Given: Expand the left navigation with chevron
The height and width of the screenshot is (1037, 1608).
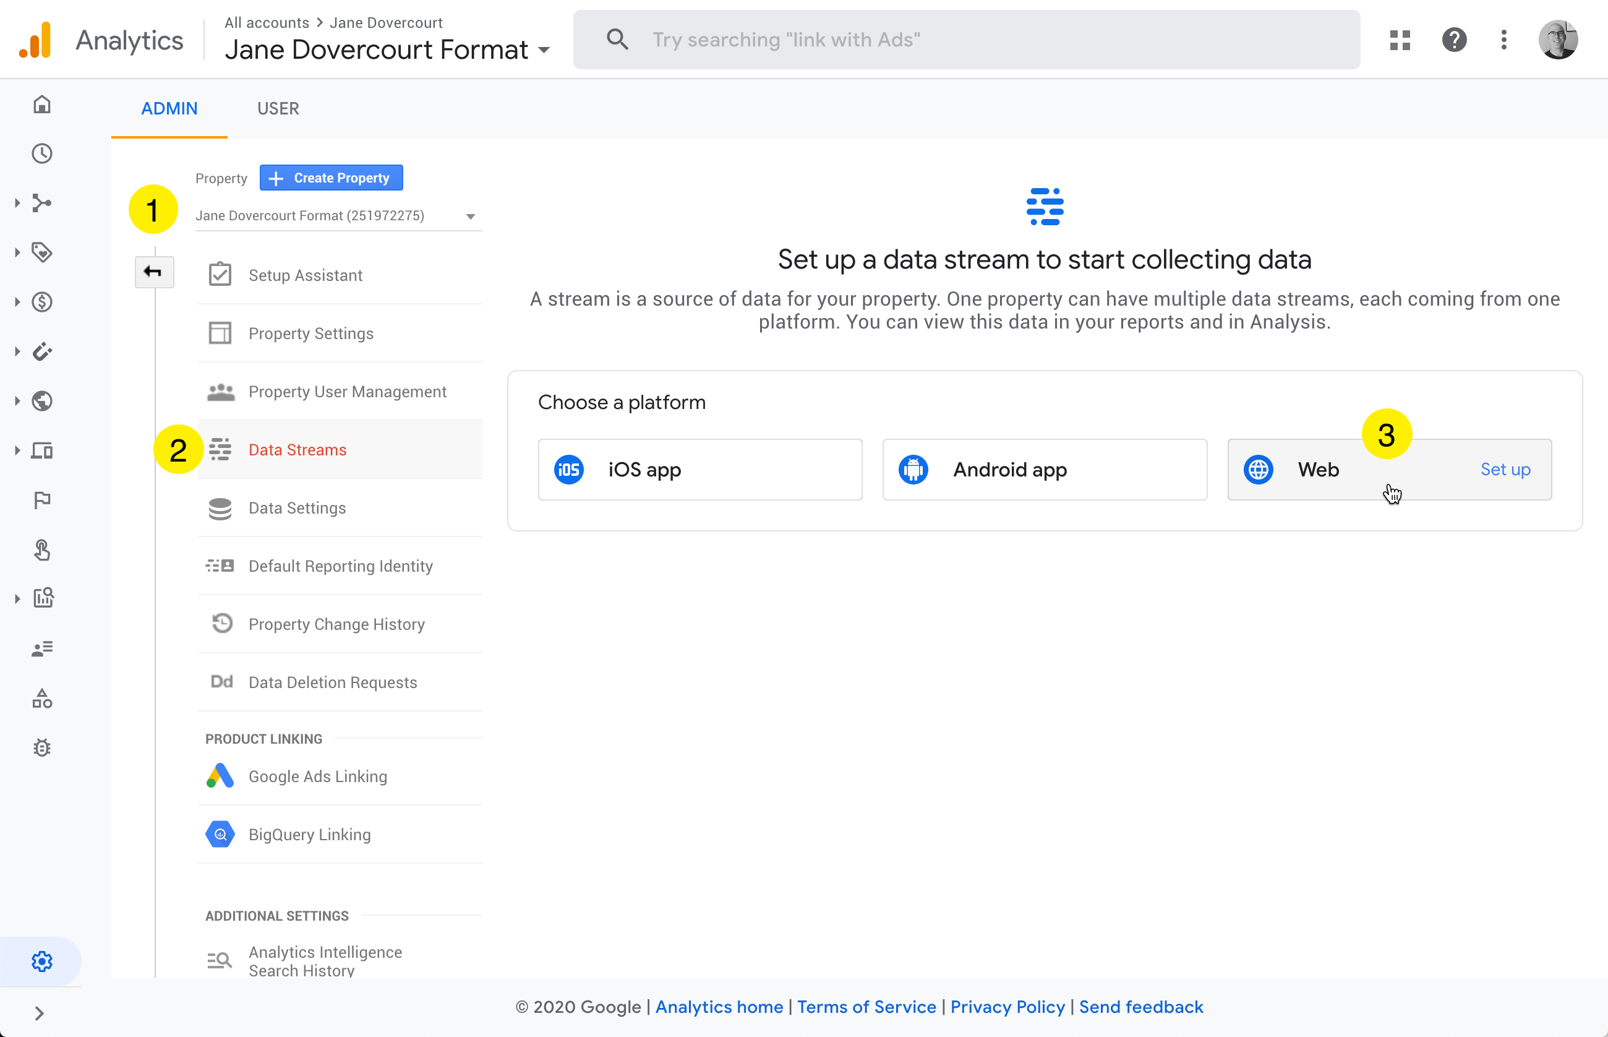Looking at the screenshot, I should click(x=39, y=1013).
